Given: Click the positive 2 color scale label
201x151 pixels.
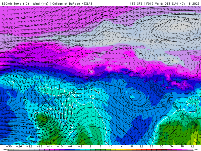Looking at the screenshot, I should coord(90,146).
